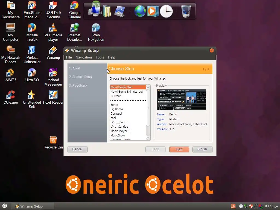Click the tilted panel icon in dock
This screenshot has width=280, height=210.
[x=120, y=11]
